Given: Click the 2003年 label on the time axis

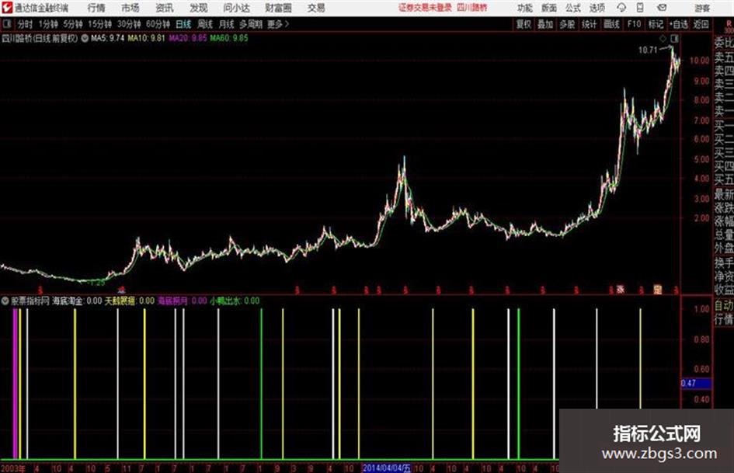Looking at the screenshot, I should point(13,468).
